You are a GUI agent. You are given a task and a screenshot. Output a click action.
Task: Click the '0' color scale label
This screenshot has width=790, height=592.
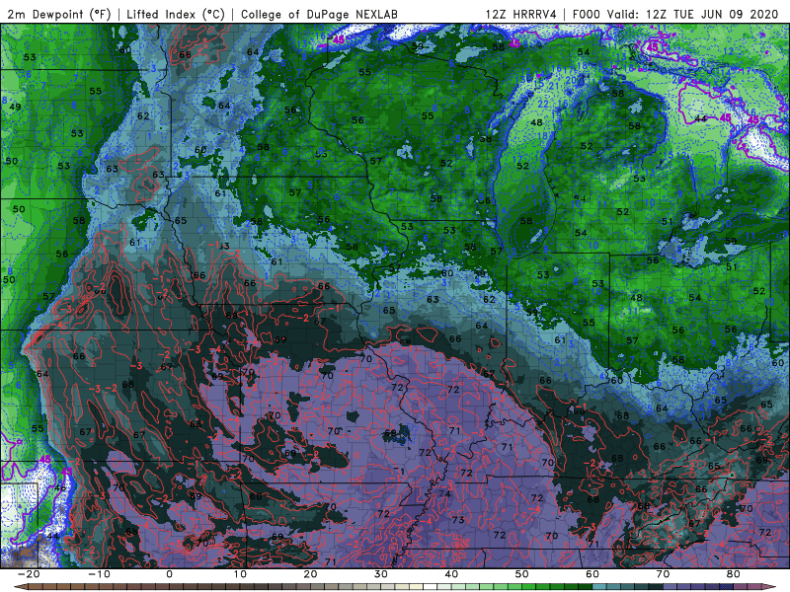[x=169, y=574]
